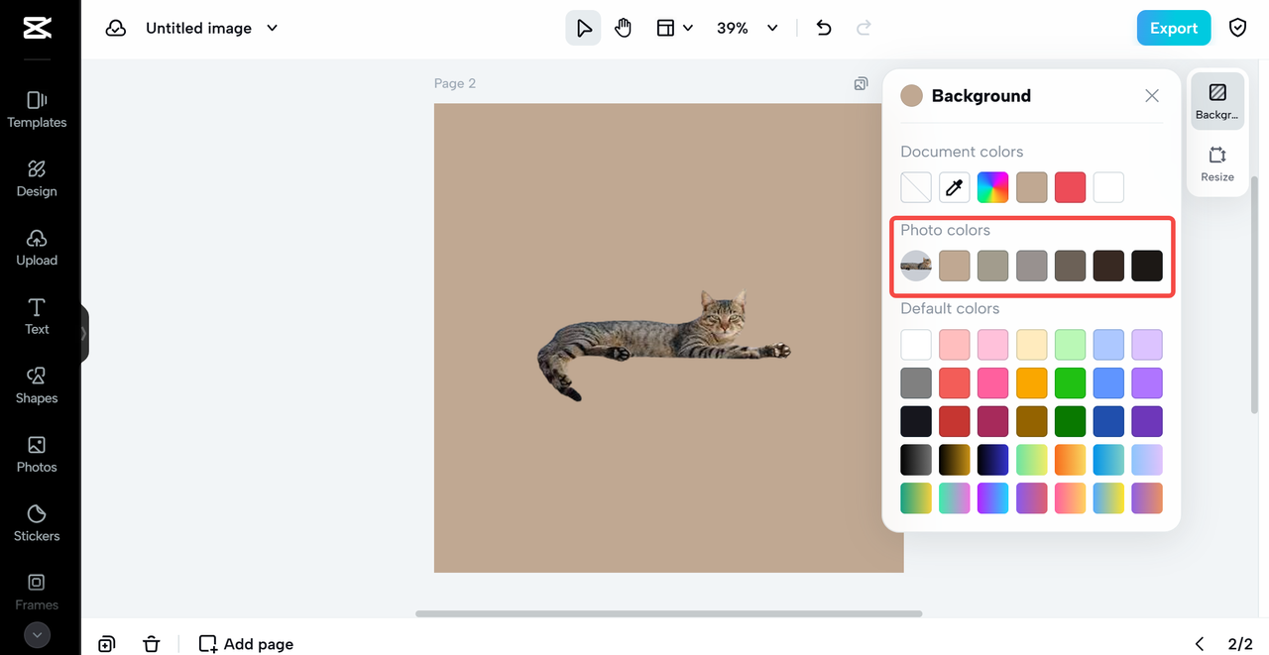The width and height of the screenshot is (1269, 655).
Task: Select the hand pan tool
Action: 623,28
